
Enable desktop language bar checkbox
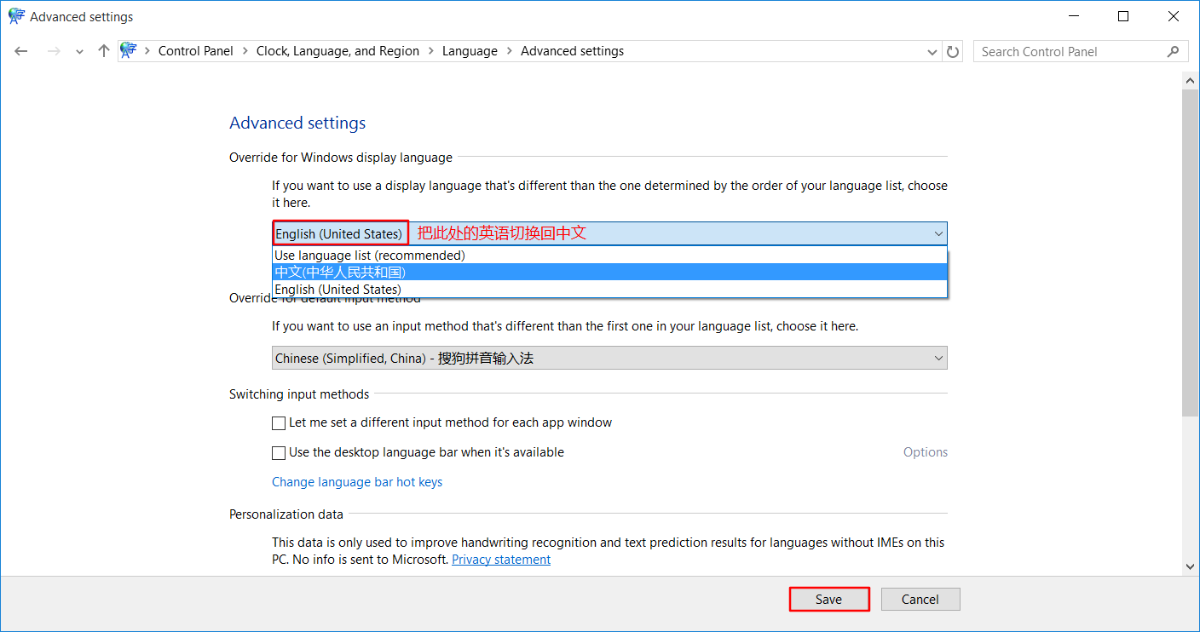tap(279, 452)
